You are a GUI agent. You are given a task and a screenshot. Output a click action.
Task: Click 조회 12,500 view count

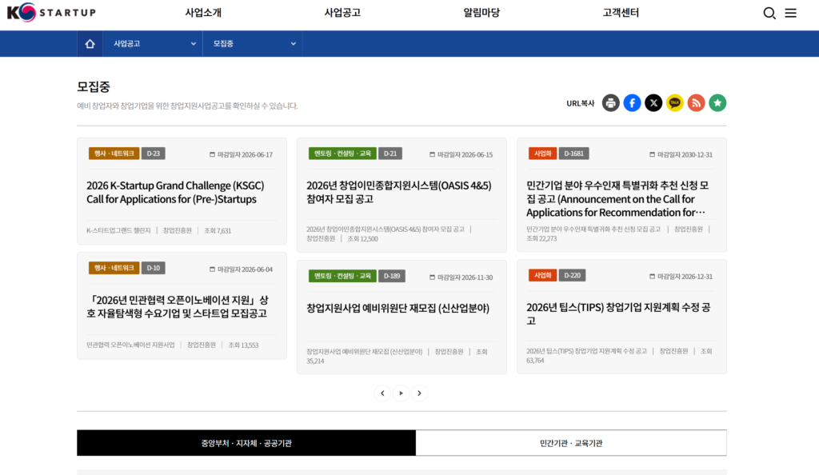point(362,238)
